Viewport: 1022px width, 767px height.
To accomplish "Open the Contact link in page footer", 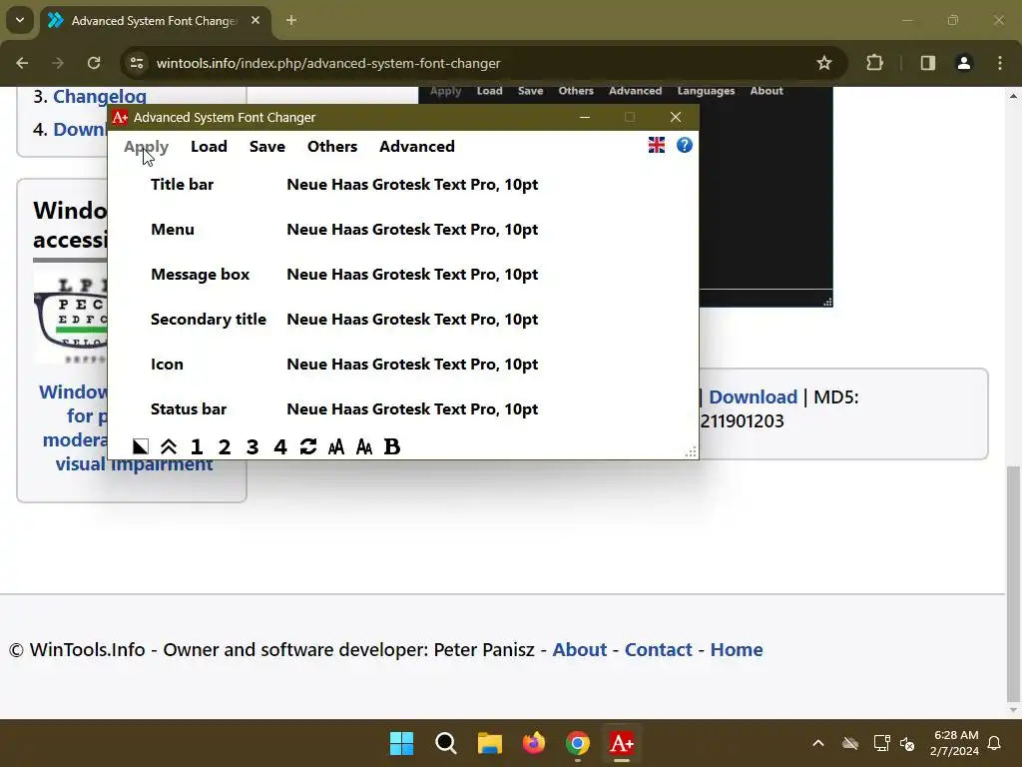I will point(659,650).
